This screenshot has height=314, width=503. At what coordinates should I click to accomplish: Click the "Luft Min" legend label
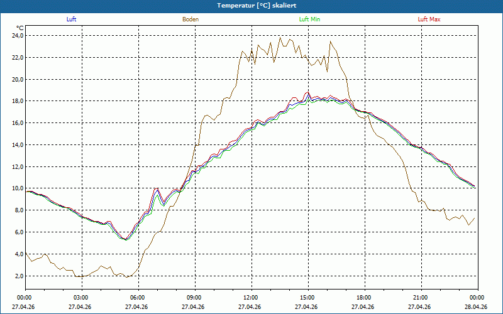309,19
